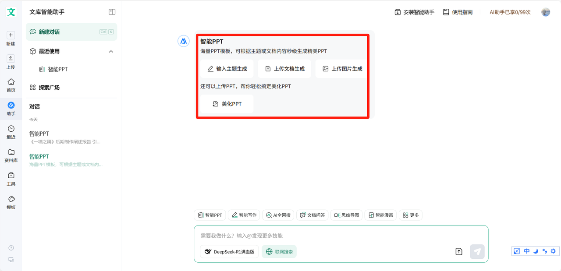Open the 上传 sidebar item
Viewport: 561px width, 271px height.
click(11, 62)
